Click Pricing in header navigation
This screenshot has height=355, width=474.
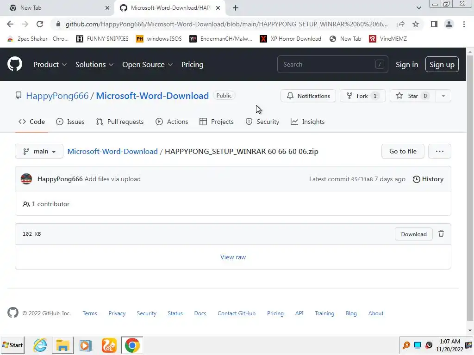pos(192,65)
